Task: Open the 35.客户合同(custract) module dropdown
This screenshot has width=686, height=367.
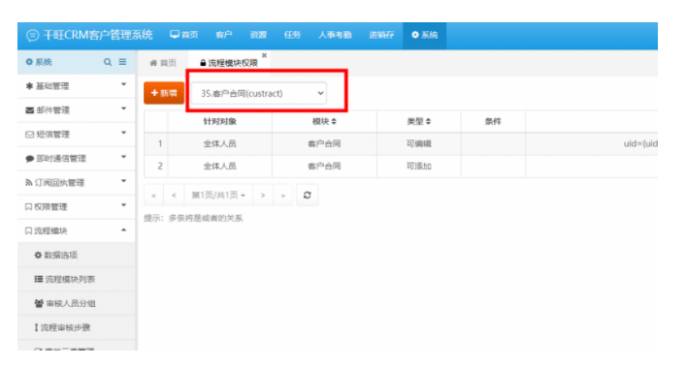Action: [259, 93]
